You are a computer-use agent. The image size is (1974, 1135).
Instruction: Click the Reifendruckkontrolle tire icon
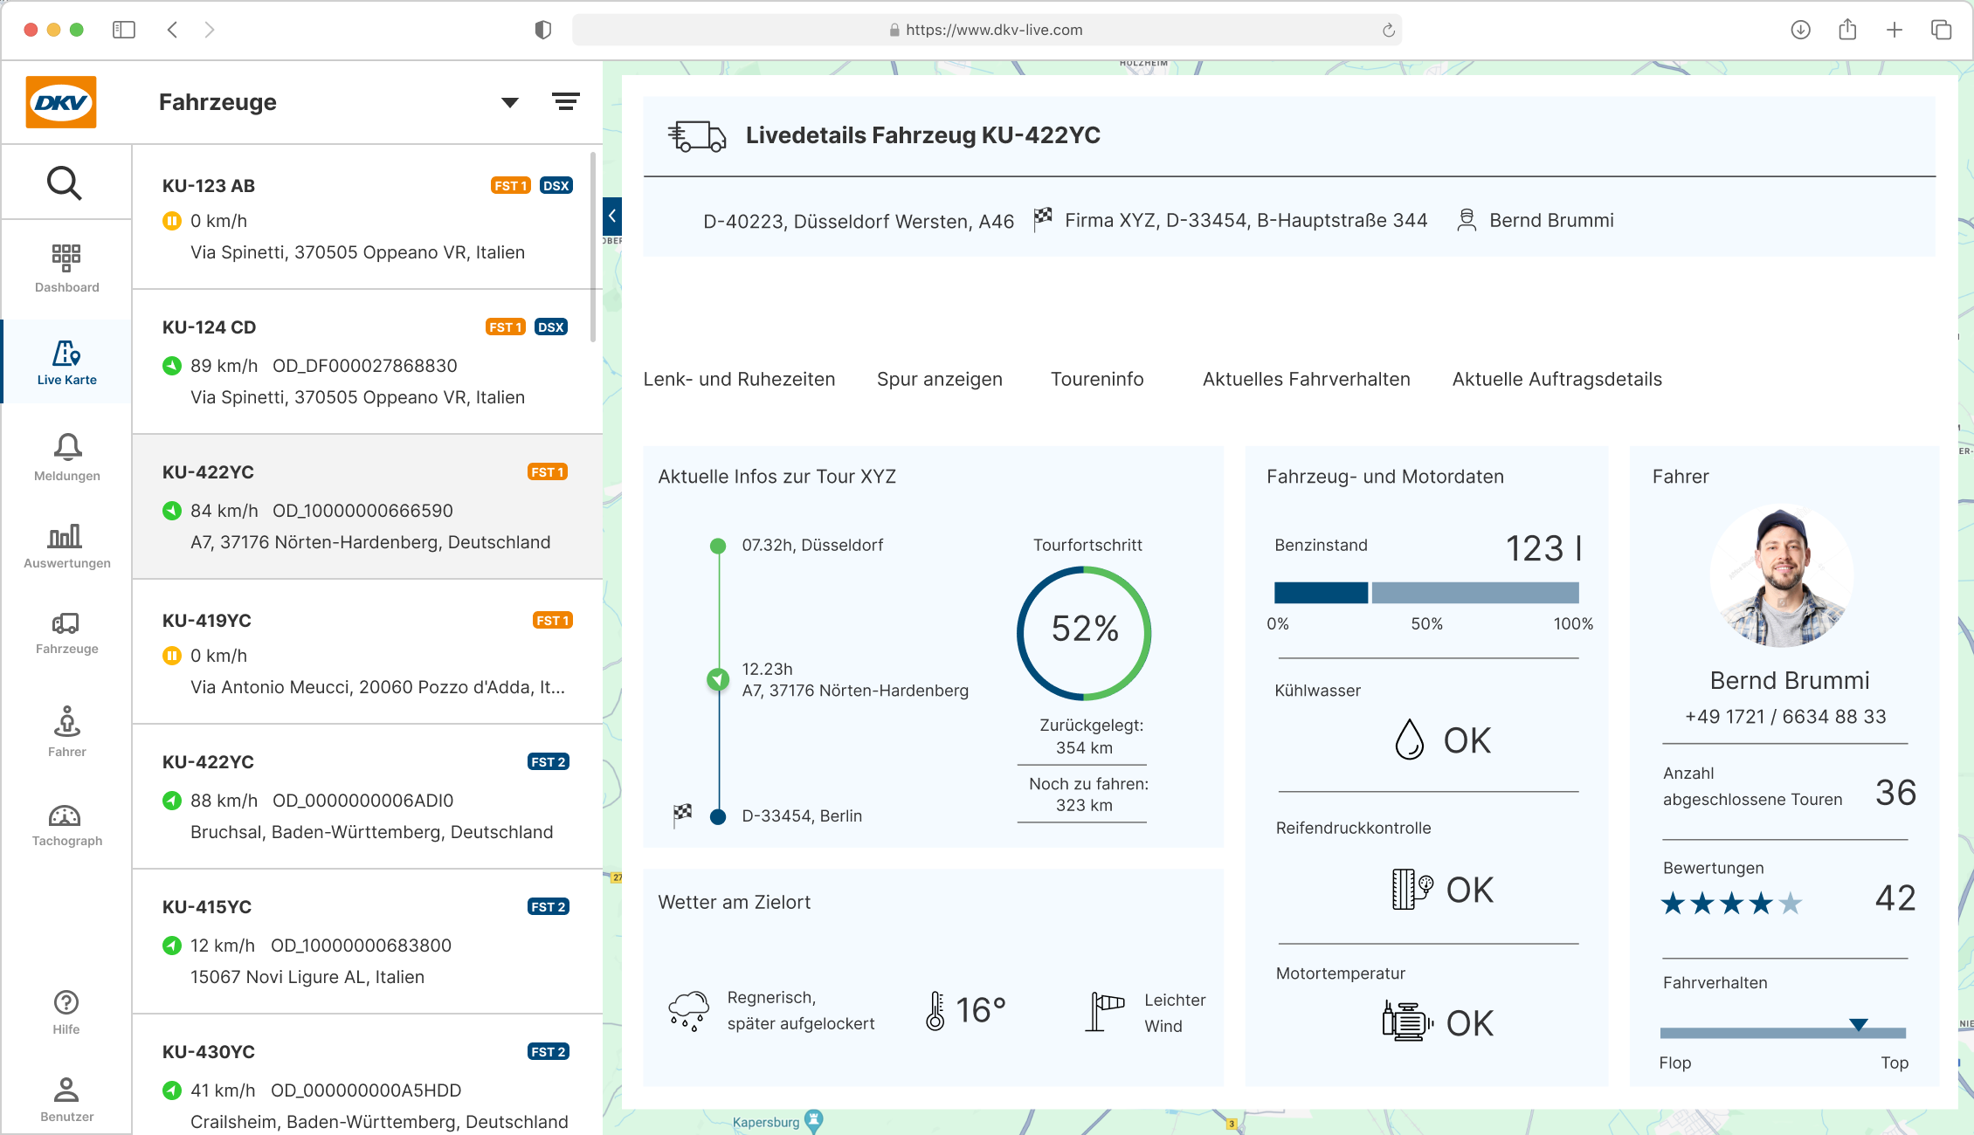coord(1411,890)
